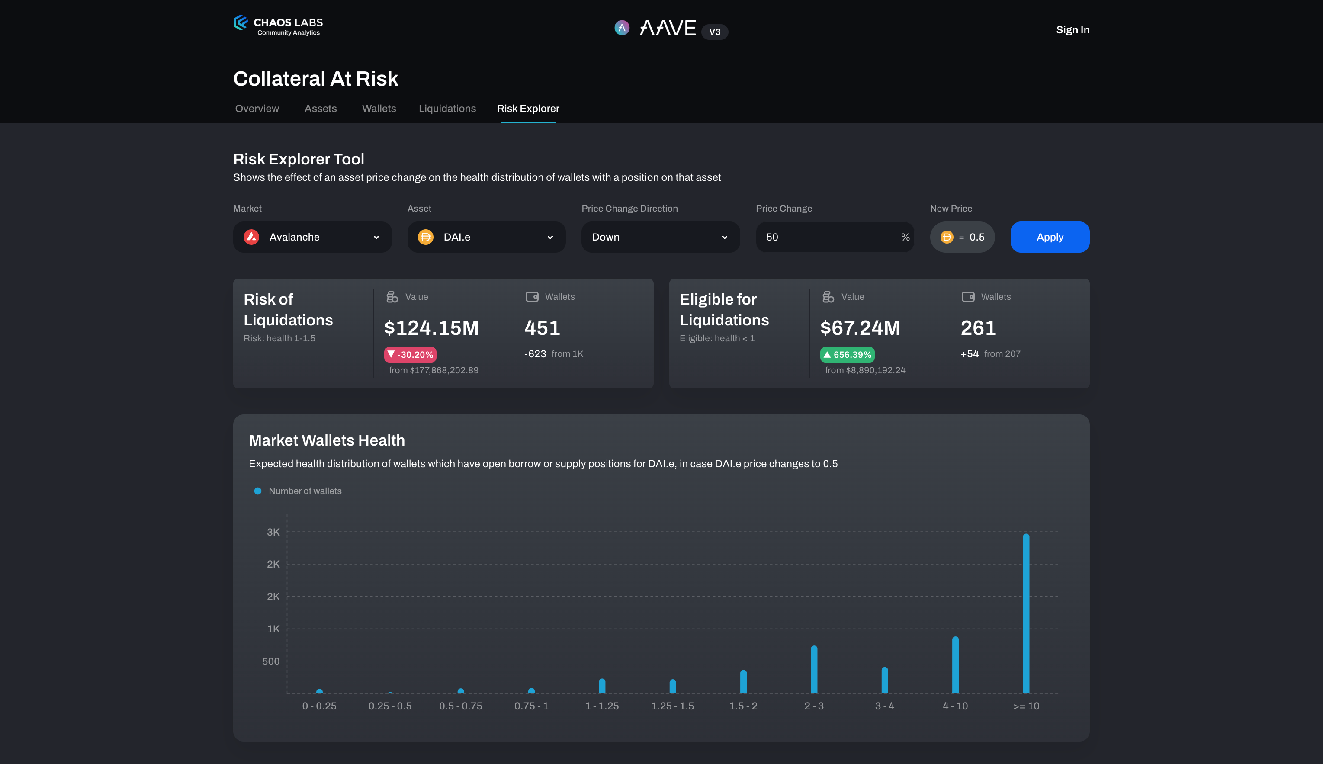Expand the Asset dropdown showing DAI.e
This screenshot has height=764, width=1323.
coord(486,237)
